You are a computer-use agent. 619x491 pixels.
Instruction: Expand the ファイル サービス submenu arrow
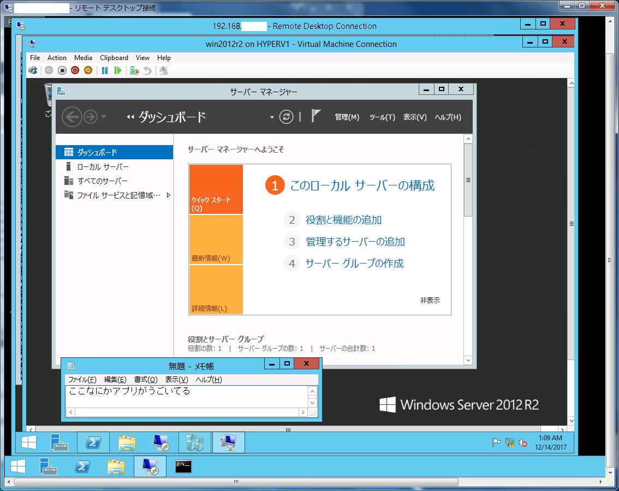click(x=169, y=195)
